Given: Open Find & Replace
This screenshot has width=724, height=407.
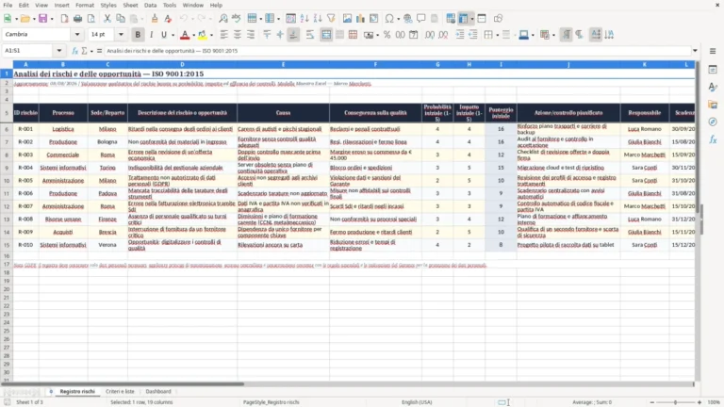Looking at the screenshot, I should 223,19.
